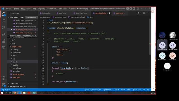The width and height of the screenshot is (179, 101).
Task: Open the Extensions view
Action: click(4, 41)
